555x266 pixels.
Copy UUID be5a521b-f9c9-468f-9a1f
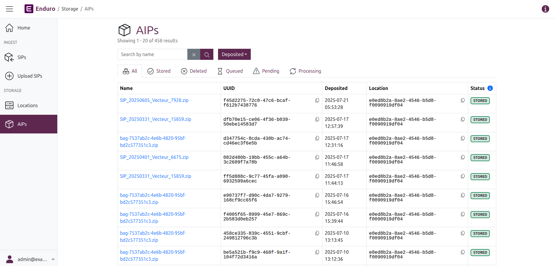(317, 252)
